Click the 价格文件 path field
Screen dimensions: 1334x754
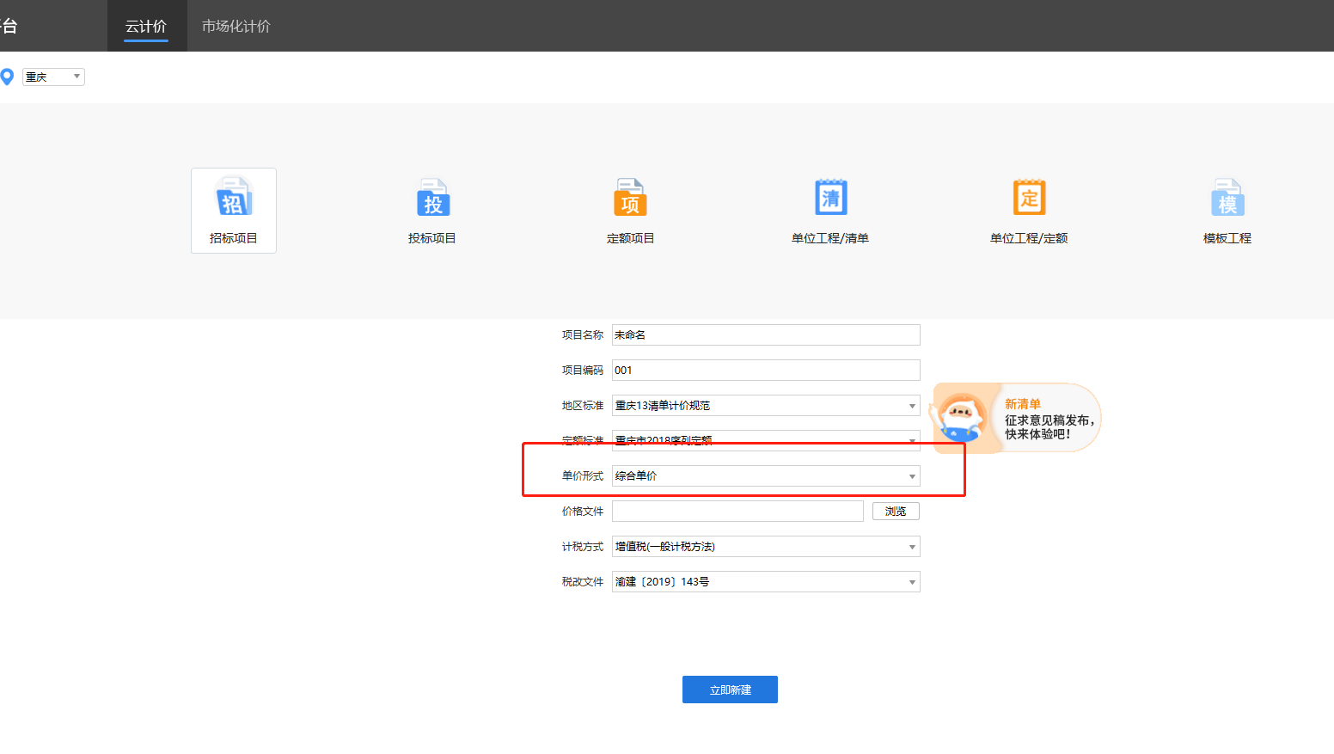pos(737,511)
